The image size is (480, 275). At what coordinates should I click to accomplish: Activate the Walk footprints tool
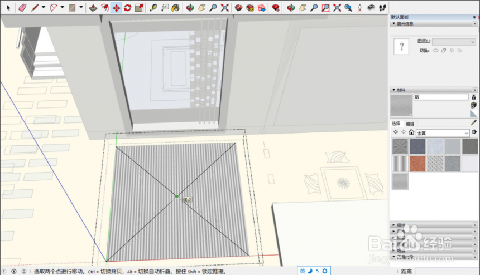coord(382,8)
